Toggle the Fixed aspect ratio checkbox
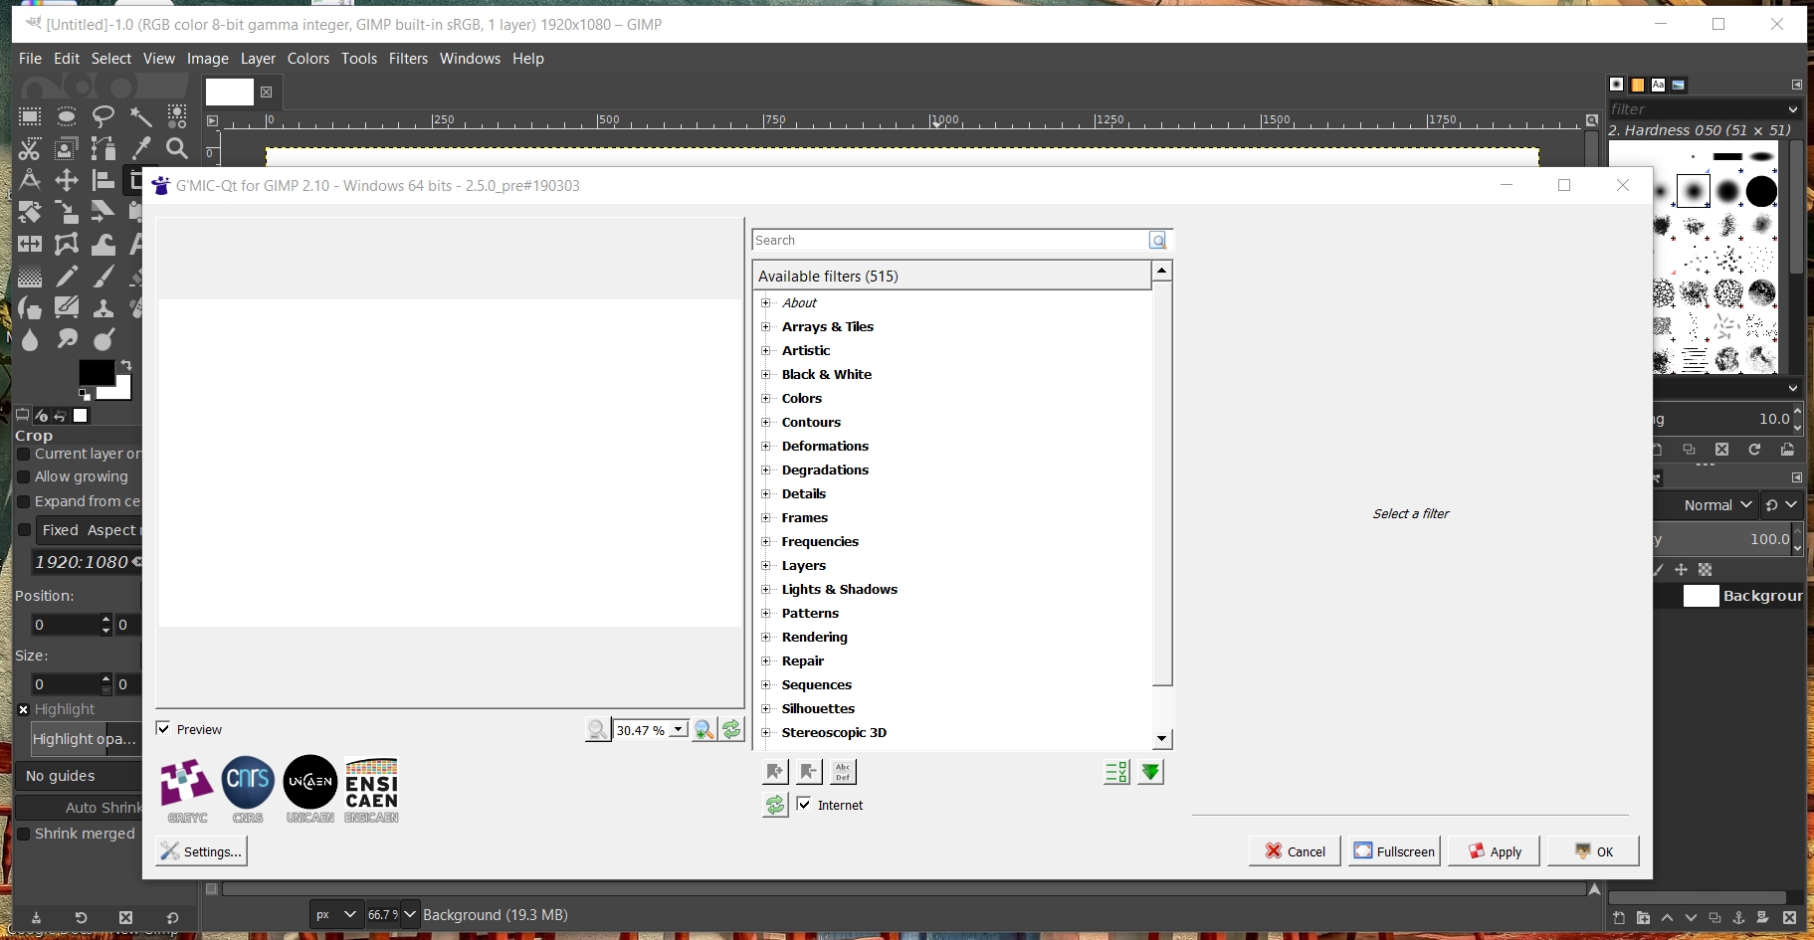The width and height of the screenshot is (1814, 940). (24, 530)
